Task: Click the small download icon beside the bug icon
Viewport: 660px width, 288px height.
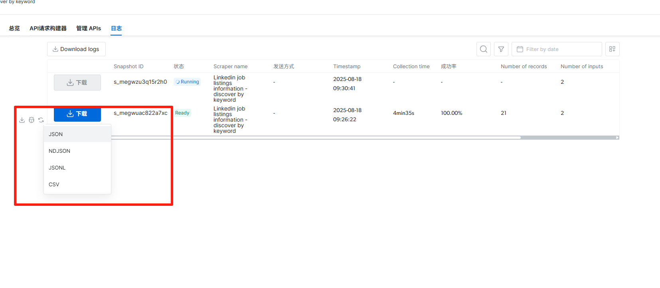Action: pyautogui.click(x=22, y=120)
